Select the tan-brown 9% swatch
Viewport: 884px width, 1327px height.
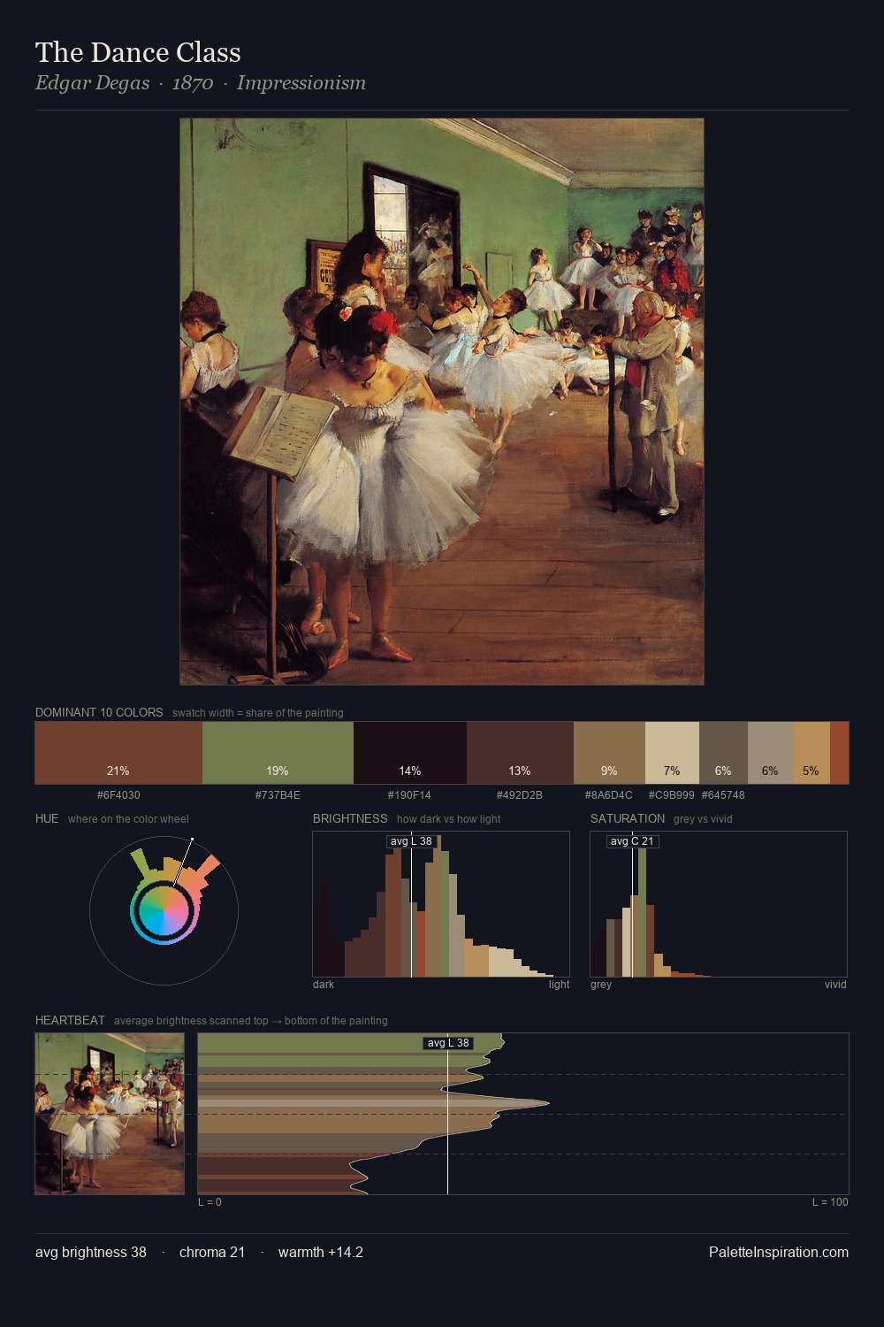tap(609, 753)
